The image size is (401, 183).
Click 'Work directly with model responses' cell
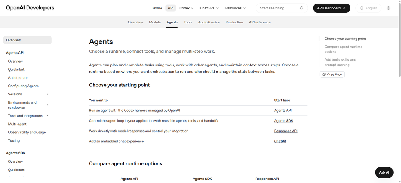pyautogui.click(x=139, y=131)
